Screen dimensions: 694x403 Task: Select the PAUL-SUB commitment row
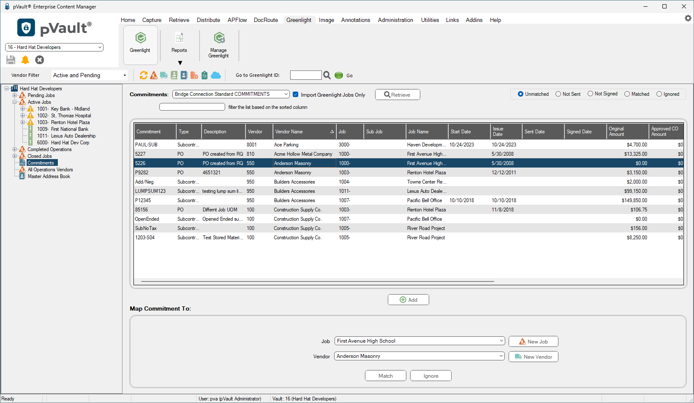point(408,145)
